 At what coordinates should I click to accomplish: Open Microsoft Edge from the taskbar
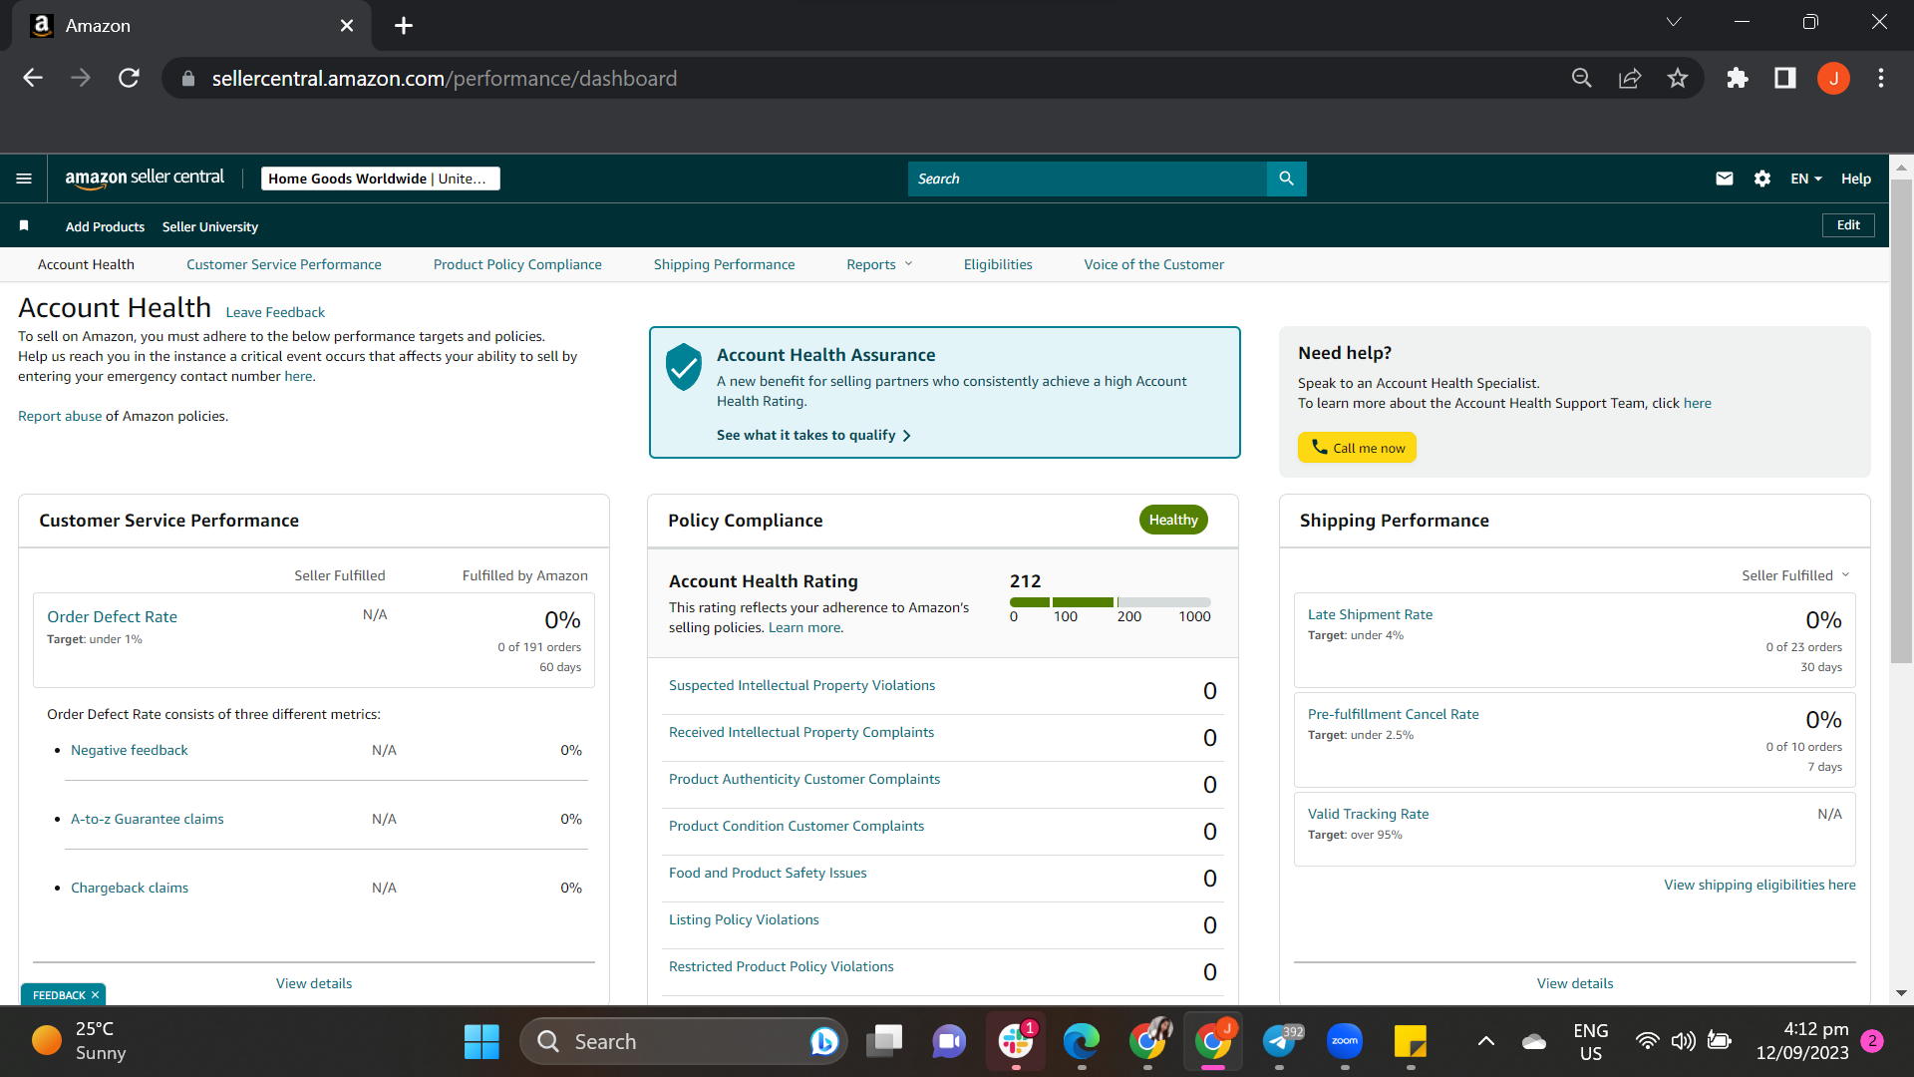(x=1082, y=1041)
